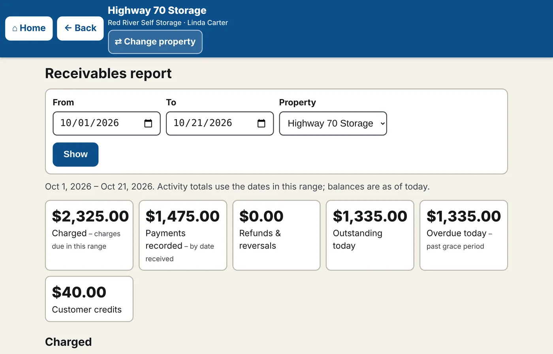
Task: Select the $0.00 Refunds & reversals card
Action: (x=276, y=235)
